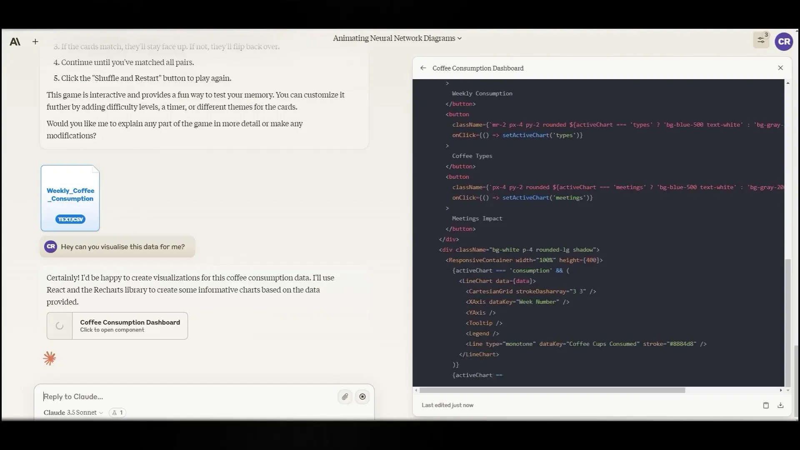The width and height of the screenshot is (800, 450).
Task: Click to open Coffee Consumption Dashboard component
Action: click(117, 325)
